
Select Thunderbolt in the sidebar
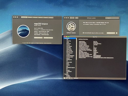(69, 71)
